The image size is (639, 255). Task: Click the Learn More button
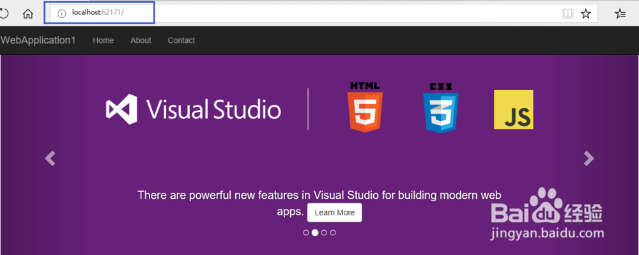[x=335, y=213]
